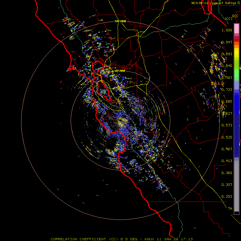Click the 0.680 color scale value
This screenshot has width=241, height=241.
pos(227,101)
